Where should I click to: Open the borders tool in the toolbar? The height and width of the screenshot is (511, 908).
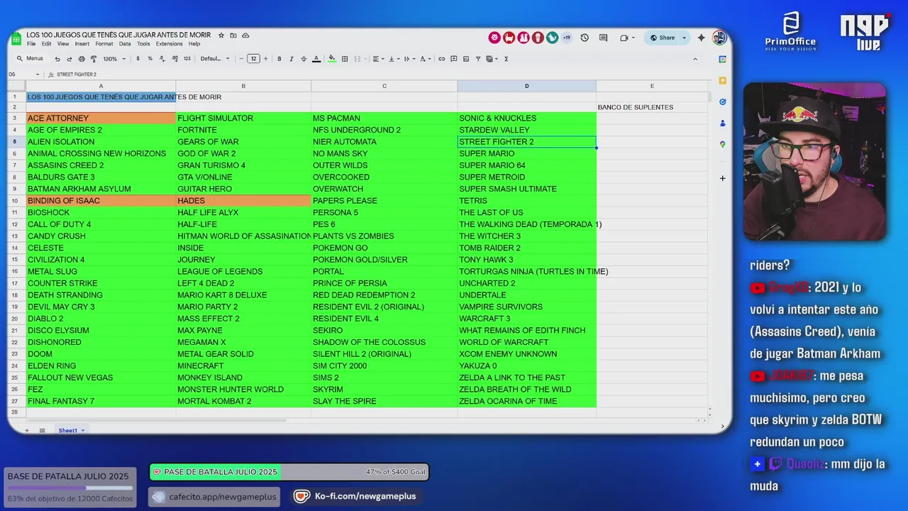345,59
